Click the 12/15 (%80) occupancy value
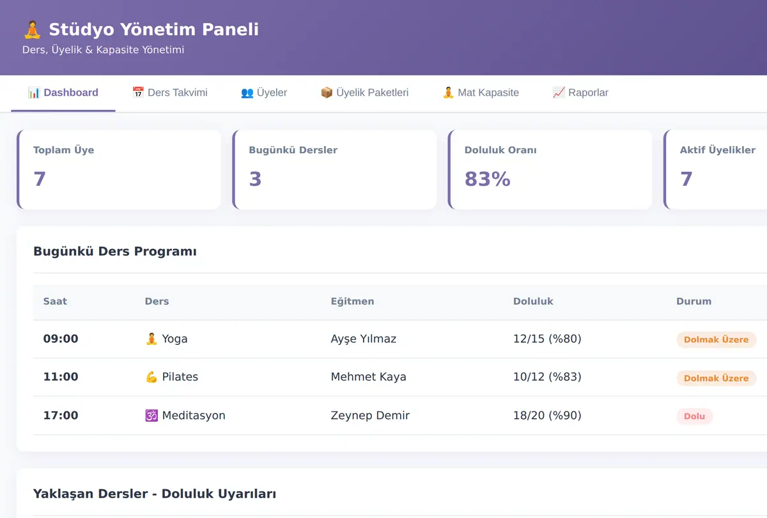The height and width of the screenshot is (518, 767). pyautogui.click(x=547, y=339)
